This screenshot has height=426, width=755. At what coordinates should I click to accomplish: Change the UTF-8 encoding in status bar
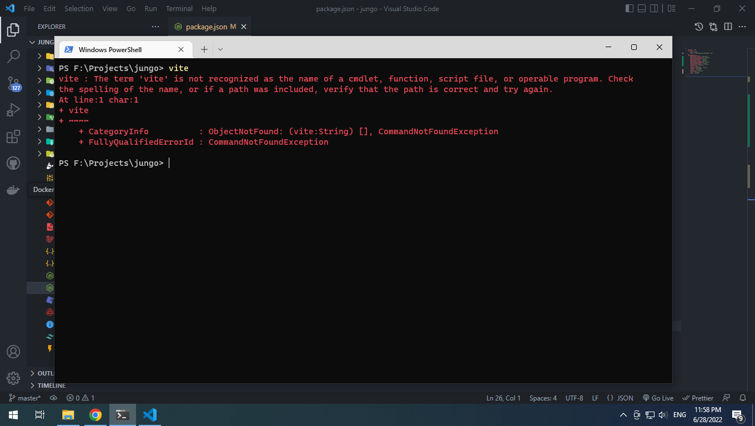(x=575, y=398)
